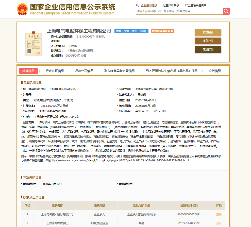Viewport: 251px width, 227px height.
Task: Select the 严重违法失信名单 search category
Action: point(196,5)
